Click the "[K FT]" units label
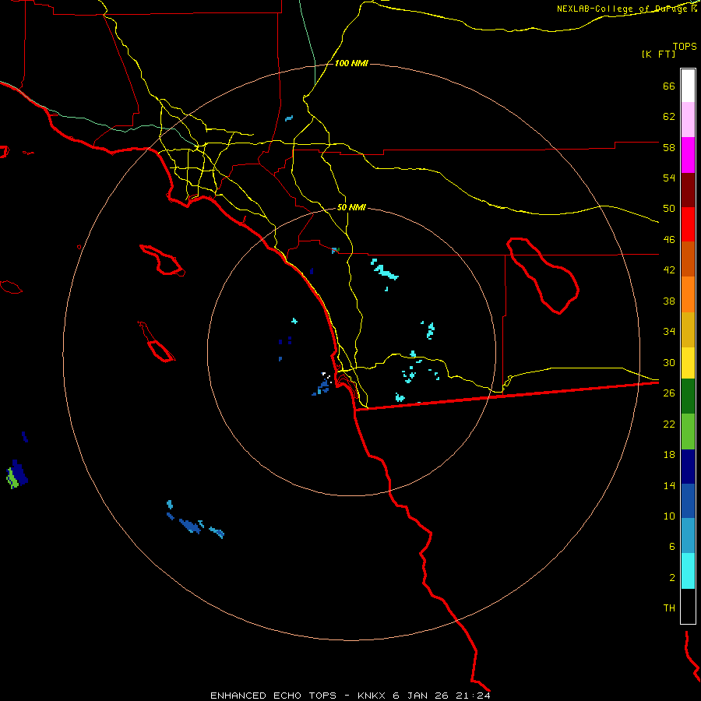The width and height of the screenshot is (701, 701). coord(658,54)
